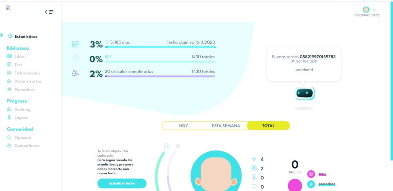
Task: Go to Fichas memo in sidebar
Action: [x=27, y=73]
